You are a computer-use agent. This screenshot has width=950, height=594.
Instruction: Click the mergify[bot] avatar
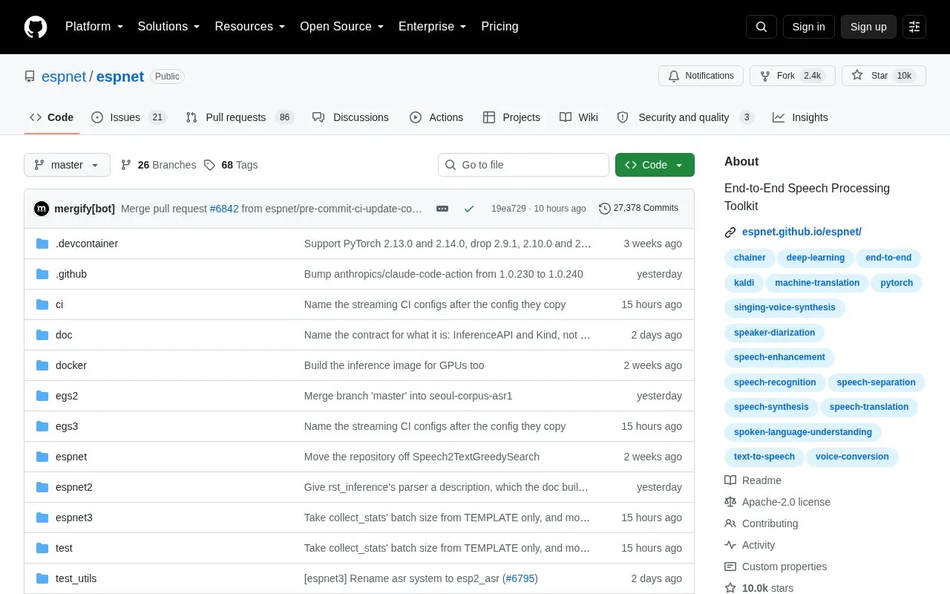point(42,209)
